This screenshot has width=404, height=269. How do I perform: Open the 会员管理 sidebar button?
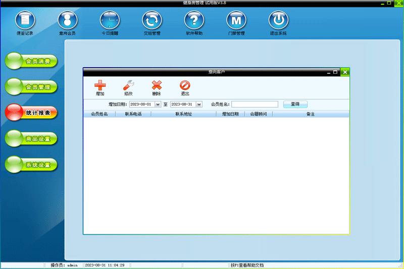point(31,87)
